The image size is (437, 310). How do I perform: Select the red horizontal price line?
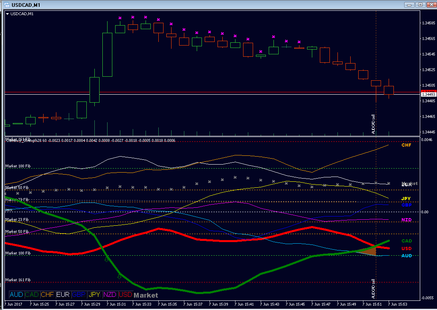point(212,92)
